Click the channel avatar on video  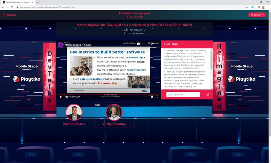pos(61,45)
